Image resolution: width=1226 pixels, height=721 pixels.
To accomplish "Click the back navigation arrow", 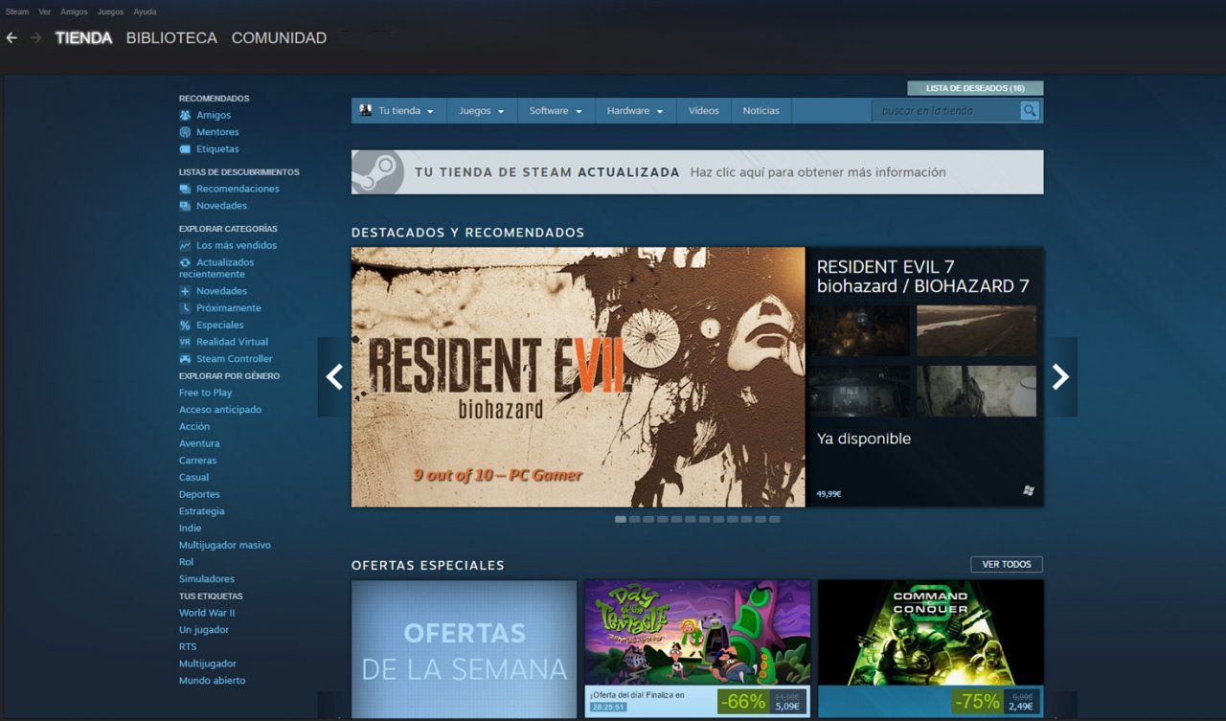I will 11,37.
